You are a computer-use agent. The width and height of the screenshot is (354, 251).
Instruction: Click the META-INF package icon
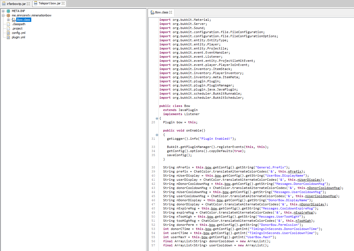click(8, 11)
